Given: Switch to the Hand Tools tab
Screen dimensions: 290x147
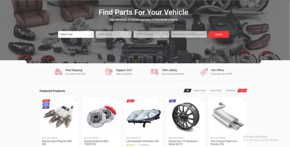Looking at the screenshot, I should [216, 91].
